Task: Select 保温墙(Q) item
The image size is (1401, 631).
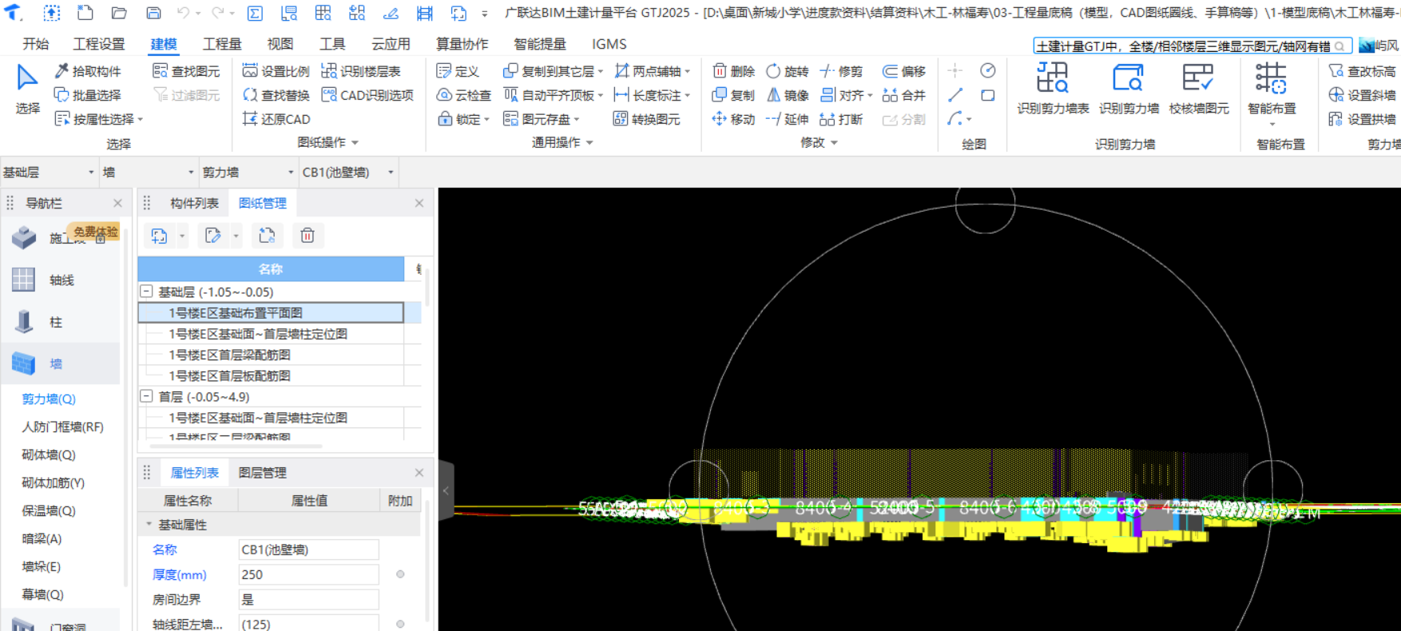Action: (x=49, y=510)
